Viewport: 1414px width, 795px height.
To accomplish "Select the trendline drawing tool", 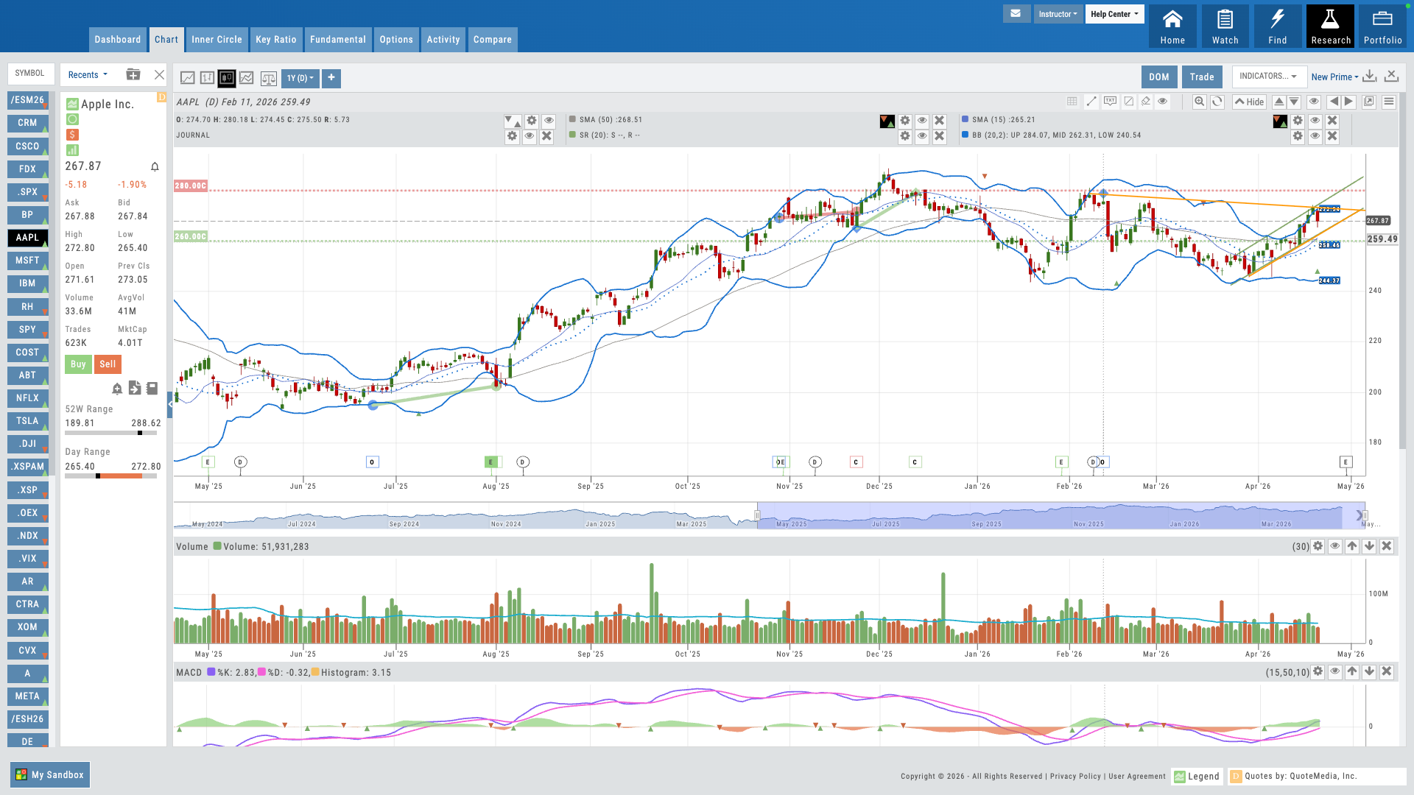I will [x=1091, y=102].
